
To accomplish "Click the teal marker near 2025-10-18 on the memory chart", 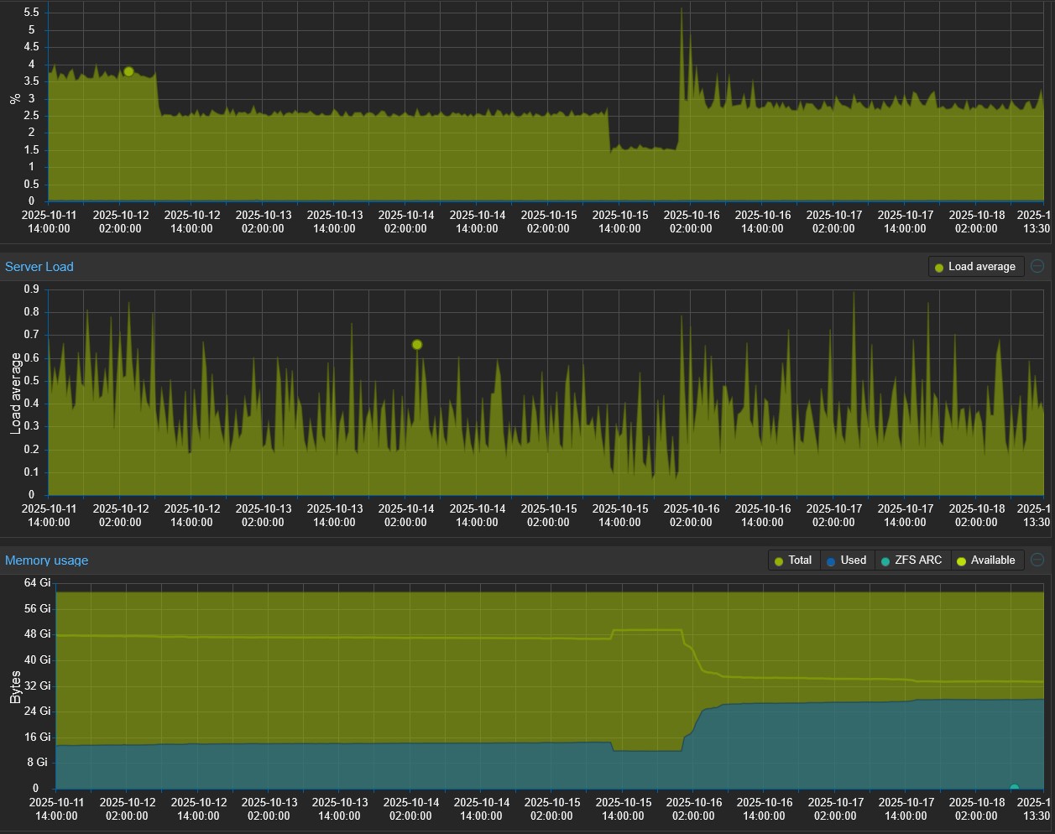I will (1013, 786).
